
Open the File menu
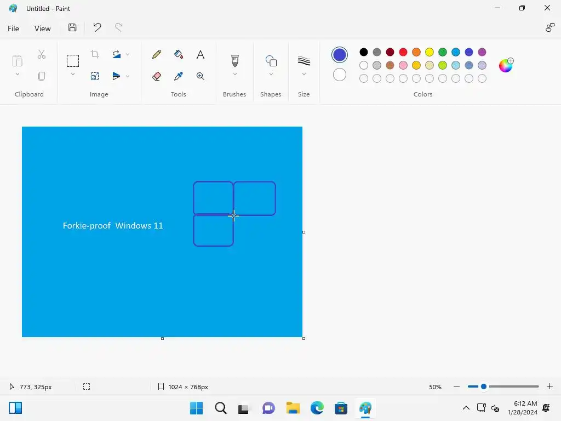(13, 29)
